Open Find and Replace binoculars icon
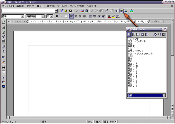175x124 pixels. [x=3, y=67]
